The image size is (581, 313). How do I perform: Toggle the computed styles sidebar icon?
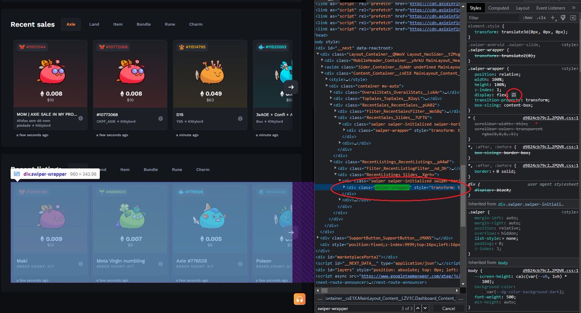tap(572, 17)
